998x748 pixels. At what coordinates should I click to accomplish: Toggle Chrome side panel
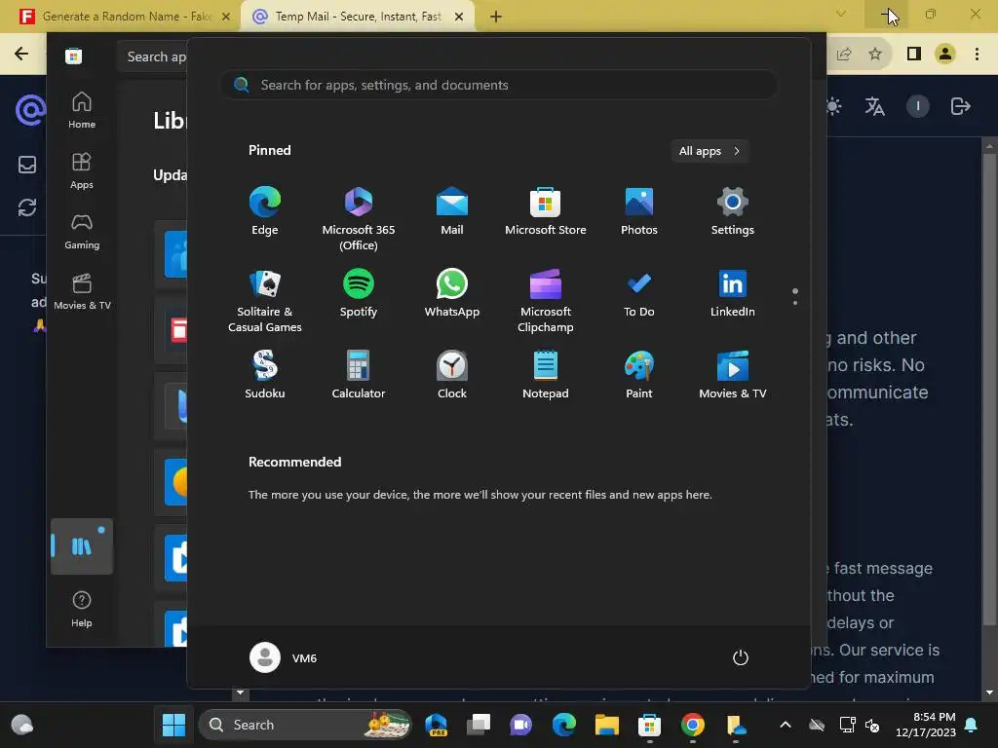914,55
